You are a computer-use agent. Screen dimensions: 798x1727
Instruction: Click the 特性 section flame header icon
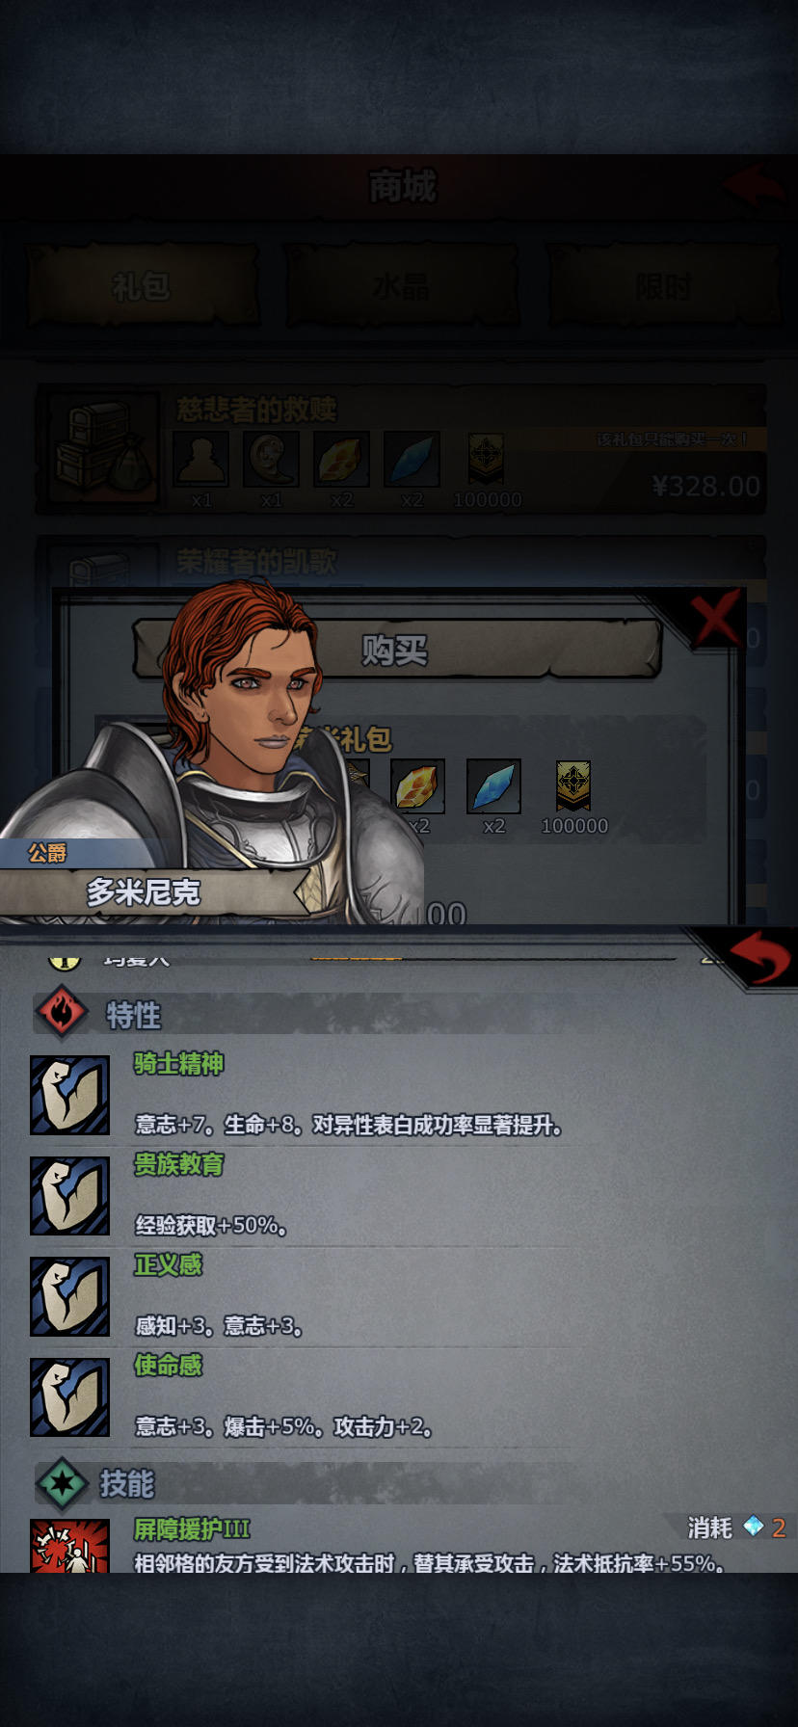pos(62,1013)
